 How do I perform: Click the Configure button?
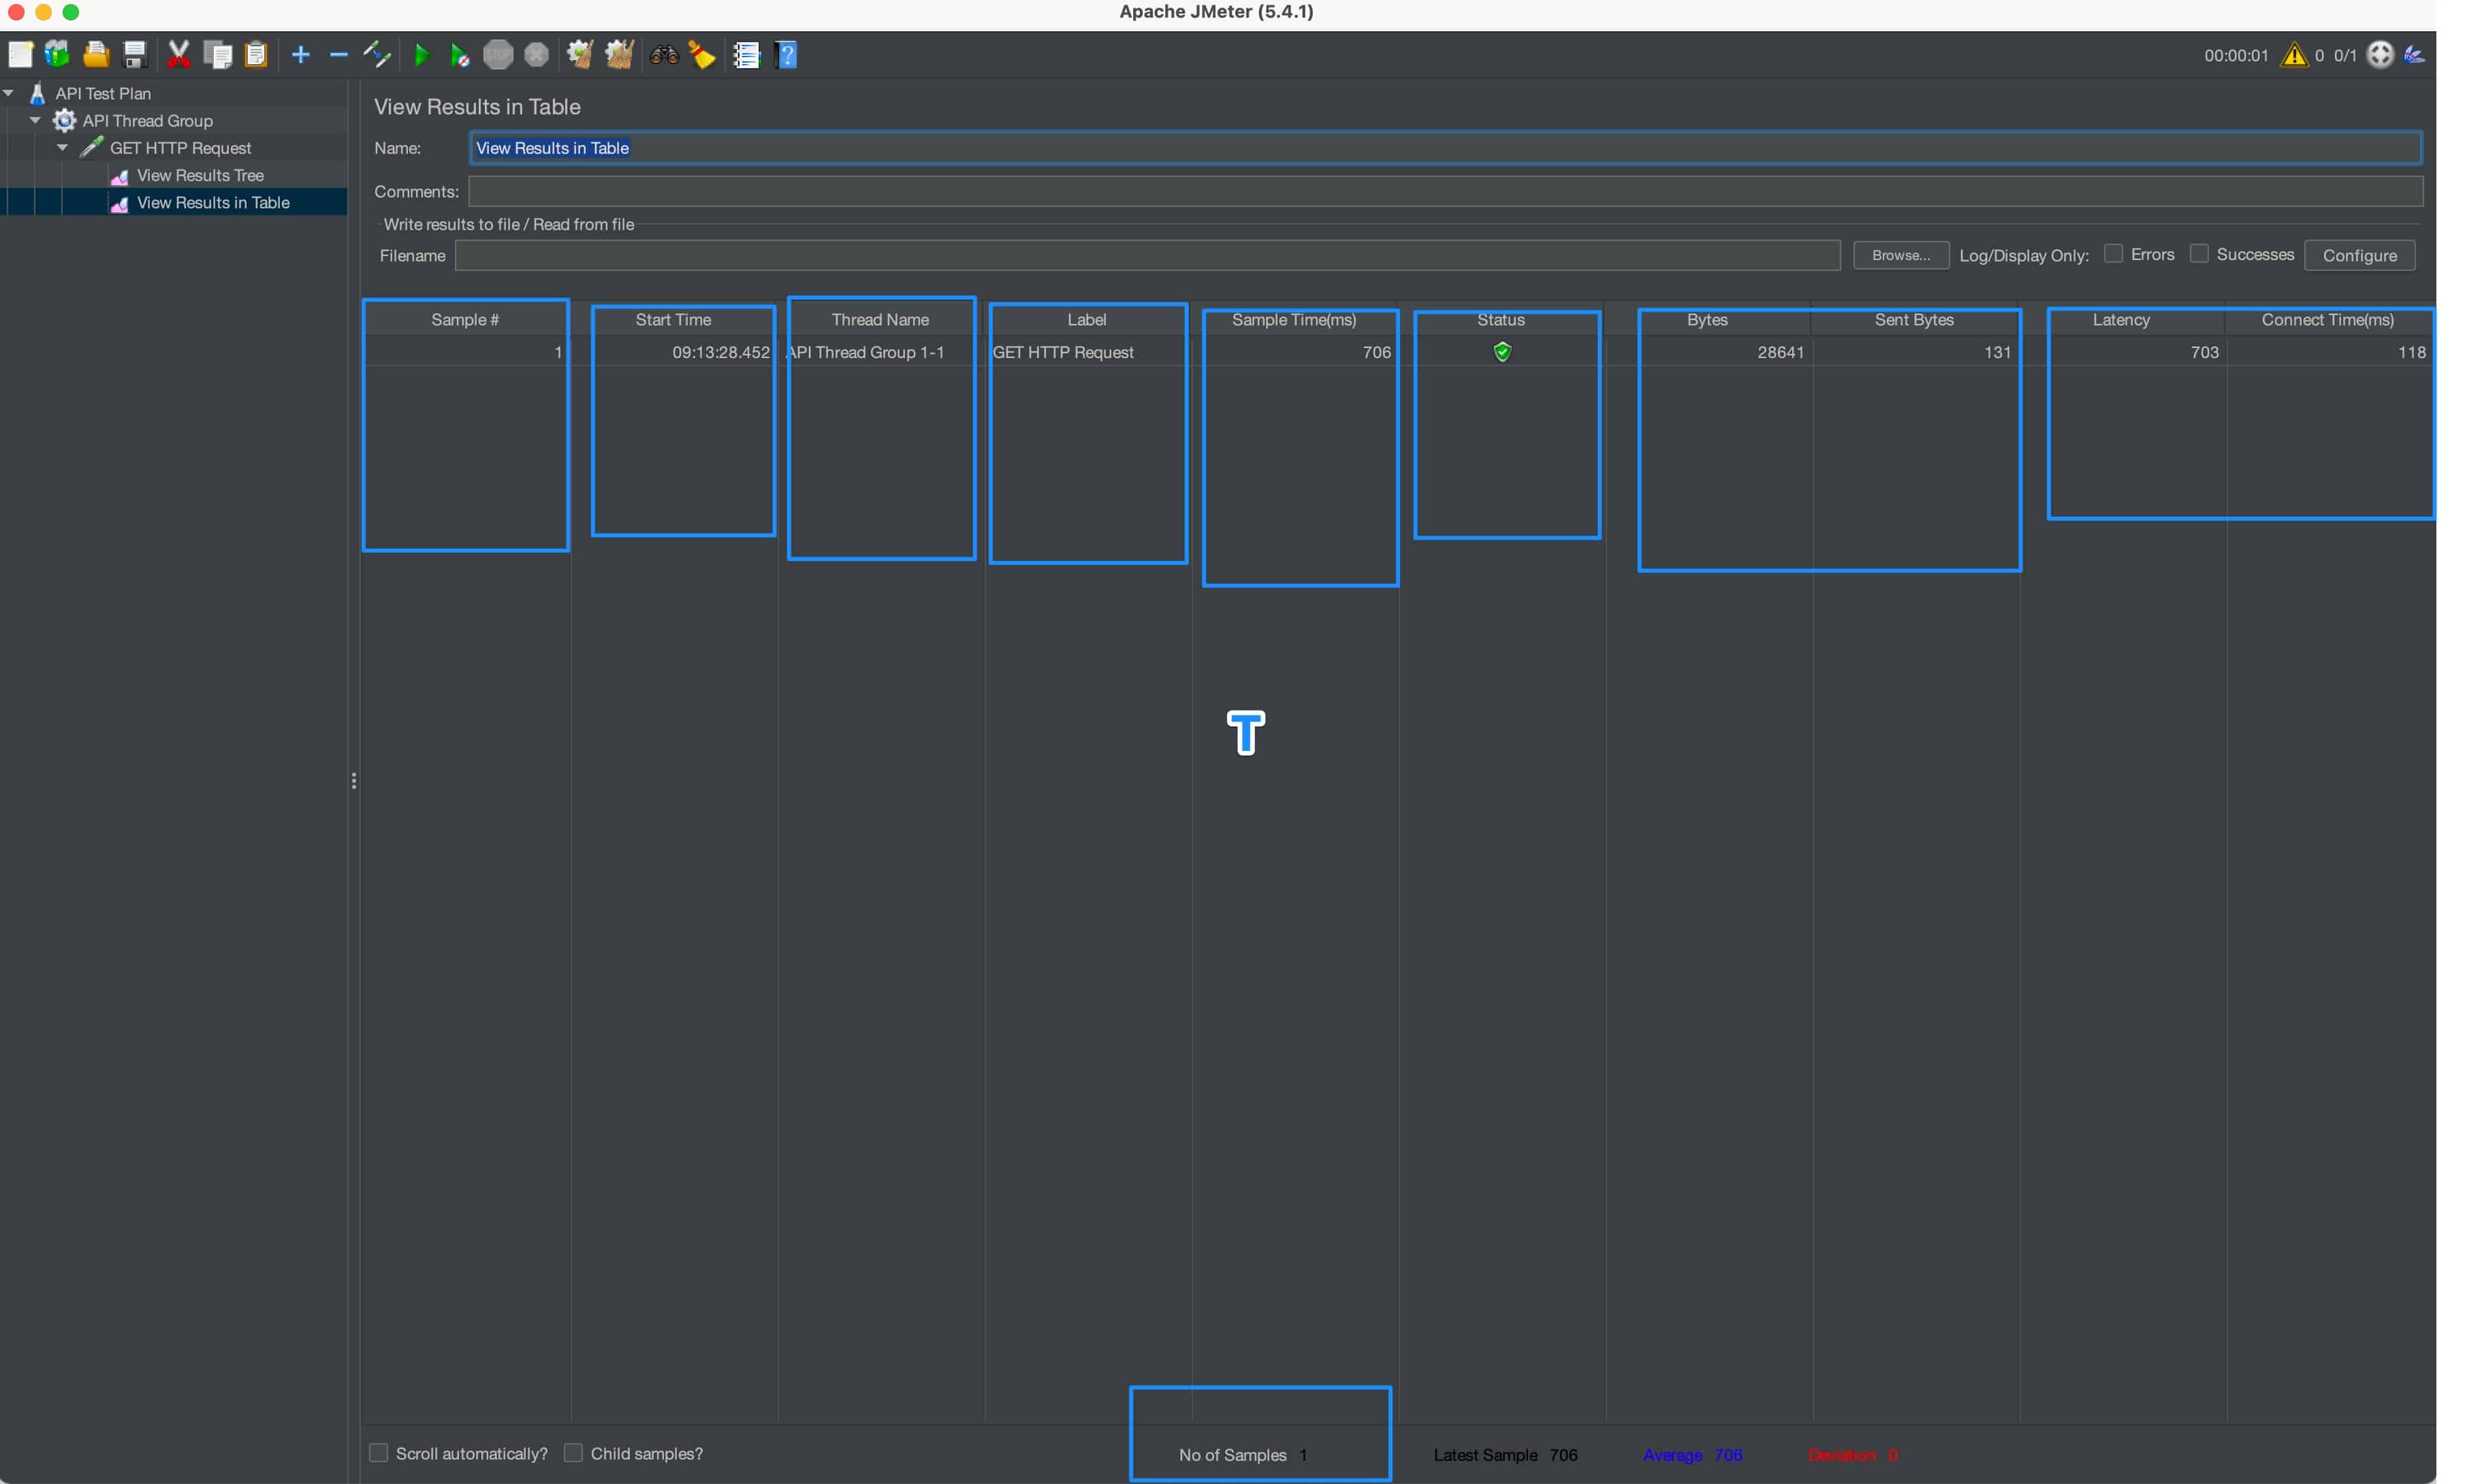coord(2359,255)
